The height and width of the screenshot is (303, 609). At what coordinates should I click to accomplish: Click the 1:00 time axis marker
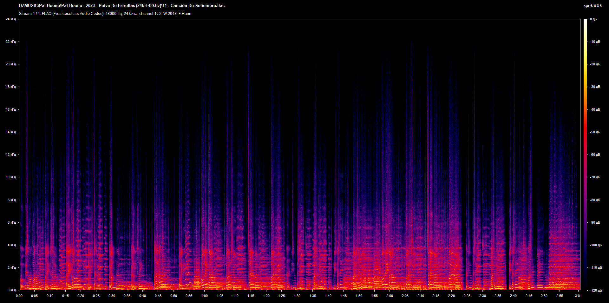pyautogui.click(x=204, y=296)
